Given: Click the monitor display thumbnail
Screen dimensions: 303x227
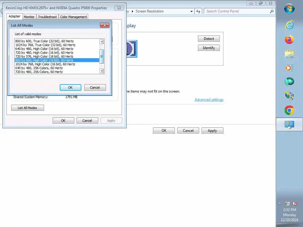Looking at the screenshot, I should [132, 49].
